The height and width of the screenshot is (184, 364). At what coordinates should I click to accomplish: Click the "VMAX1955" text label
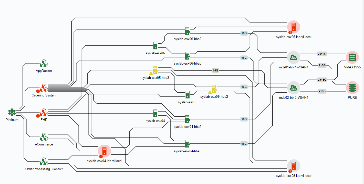352,67
